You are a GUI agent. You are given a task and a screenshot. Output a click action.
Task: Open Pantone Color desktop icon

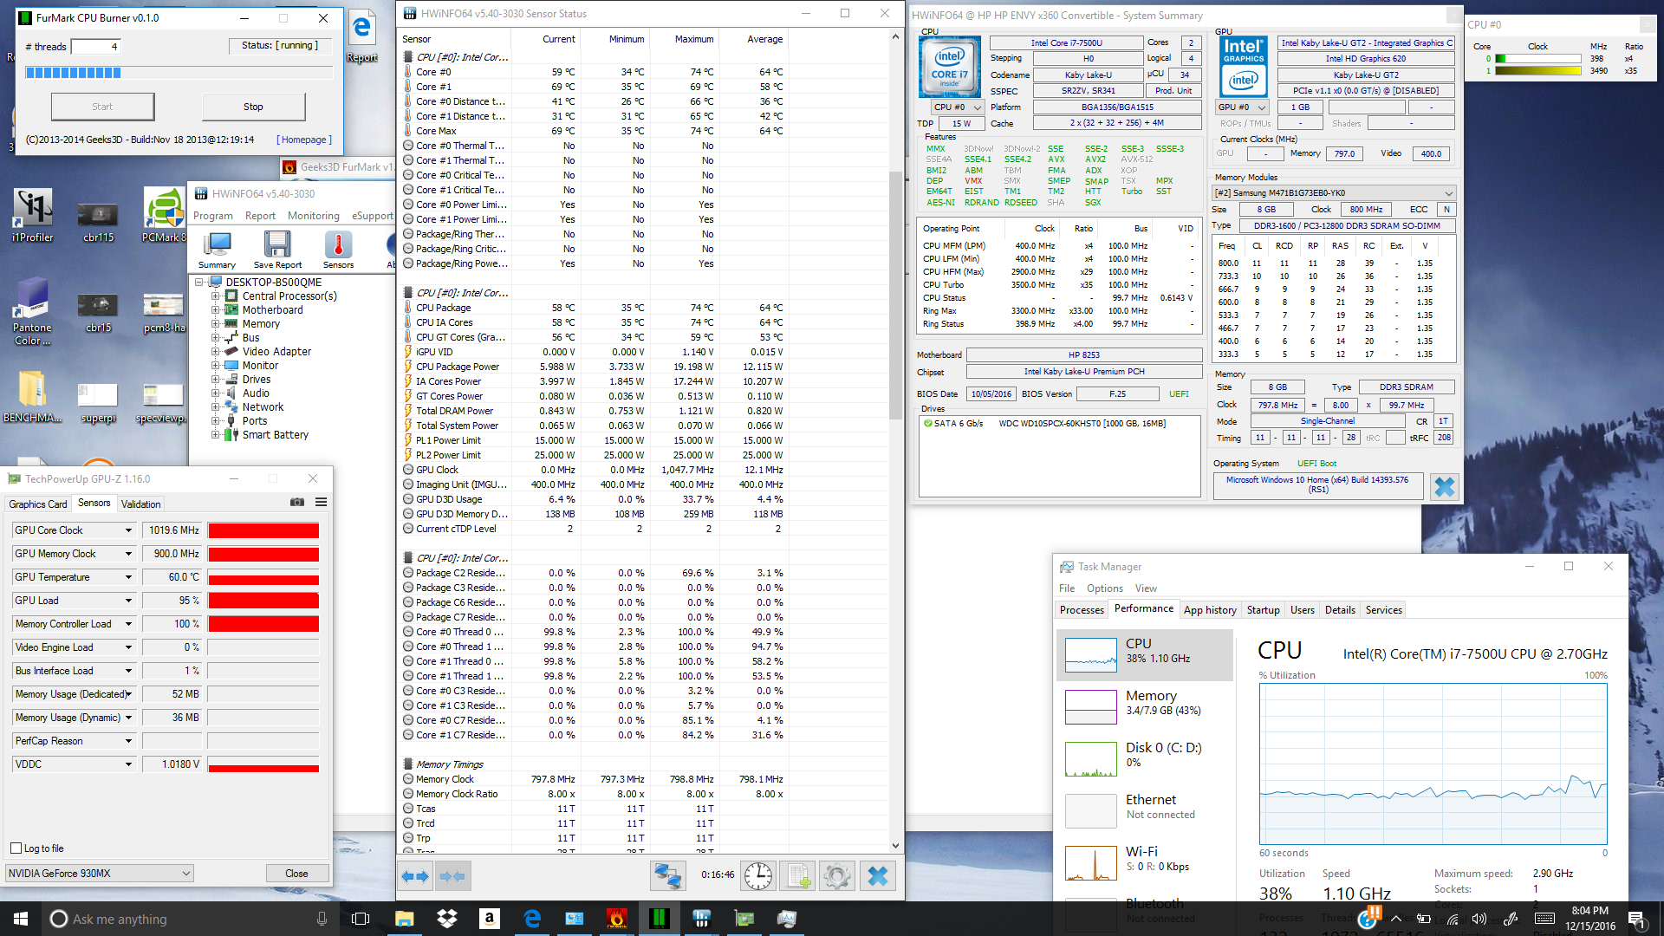tap(33, 312)
